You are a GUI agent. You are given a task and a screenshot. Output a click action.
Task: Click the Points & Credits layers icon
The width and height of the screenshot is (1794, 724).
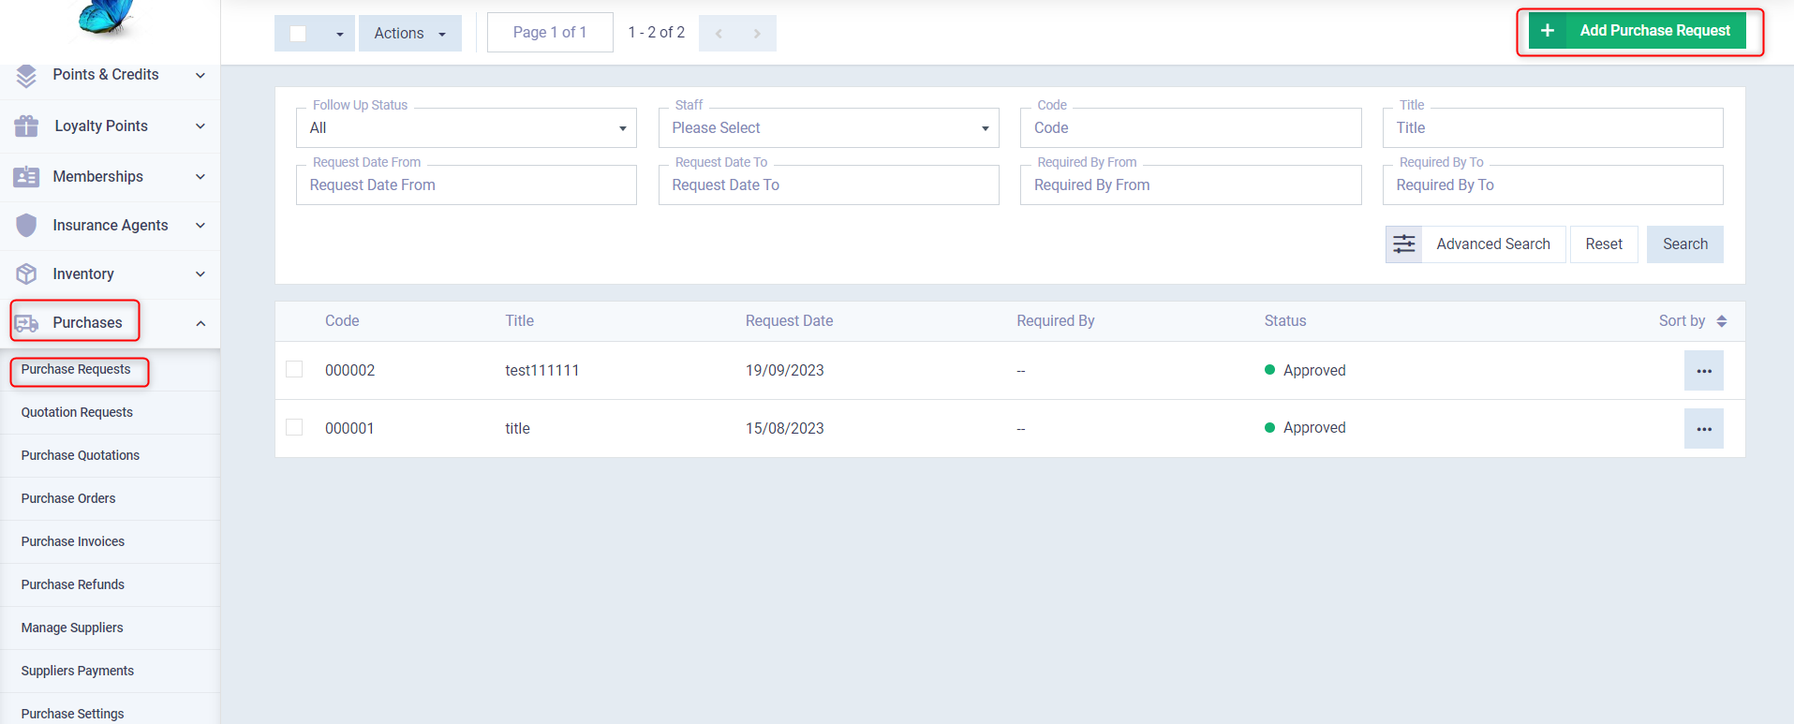pos(26,75)
